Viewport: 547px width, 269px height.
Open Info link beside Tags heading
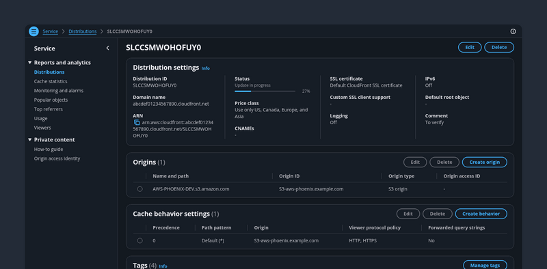coord(163,266)
